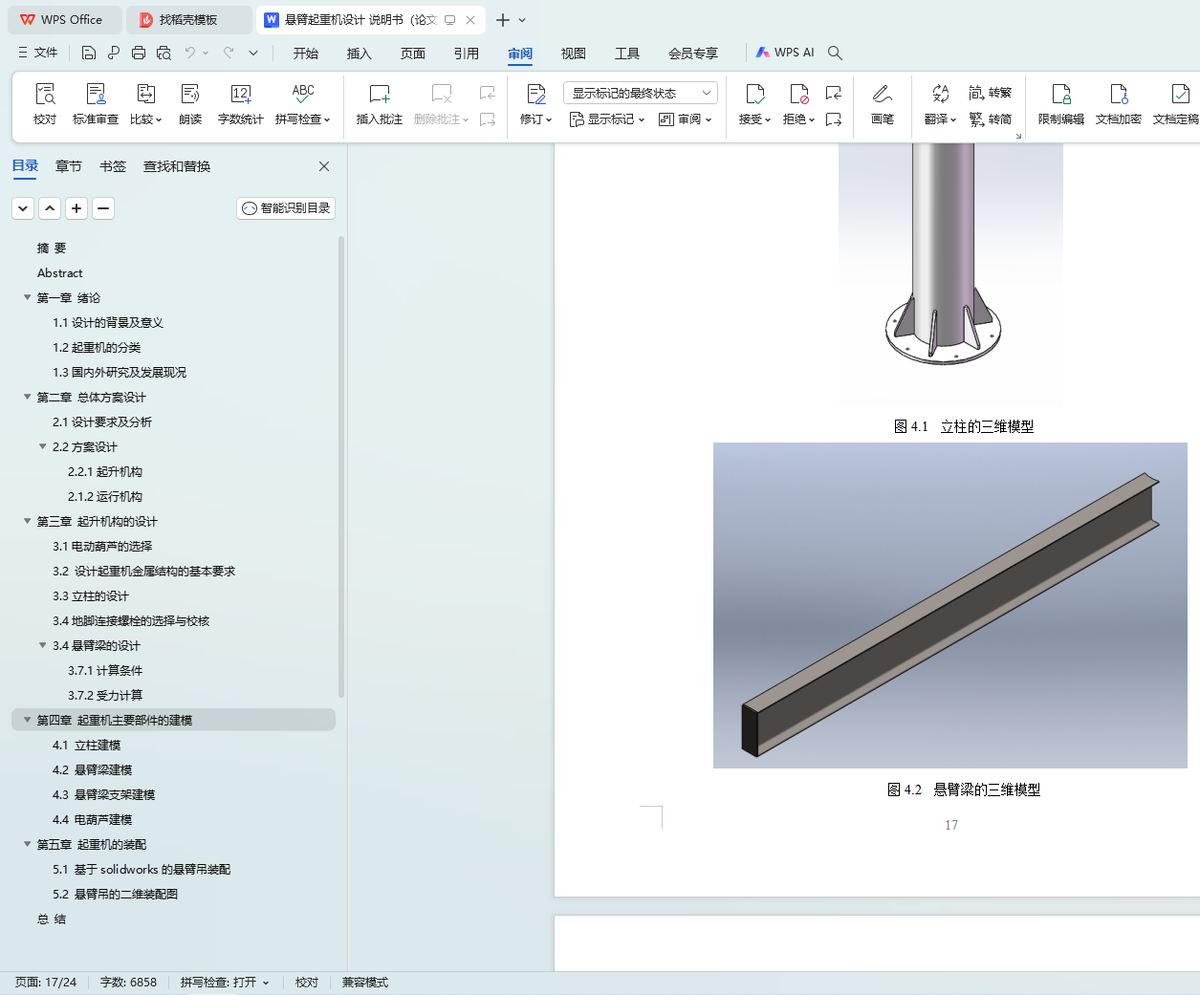Open the down-chevron menu in outline toolbar
This screenshot has height=995, width=1200.
23,207
